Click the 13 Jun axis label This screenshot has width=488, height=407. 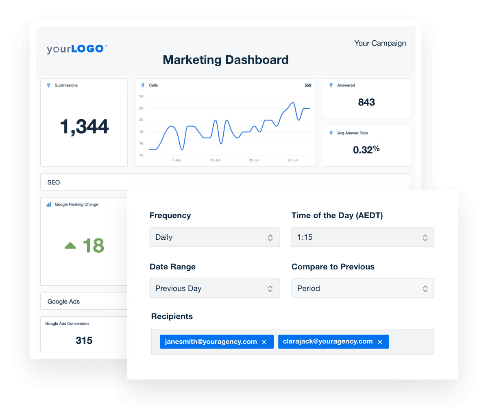(x=216, y=160)
